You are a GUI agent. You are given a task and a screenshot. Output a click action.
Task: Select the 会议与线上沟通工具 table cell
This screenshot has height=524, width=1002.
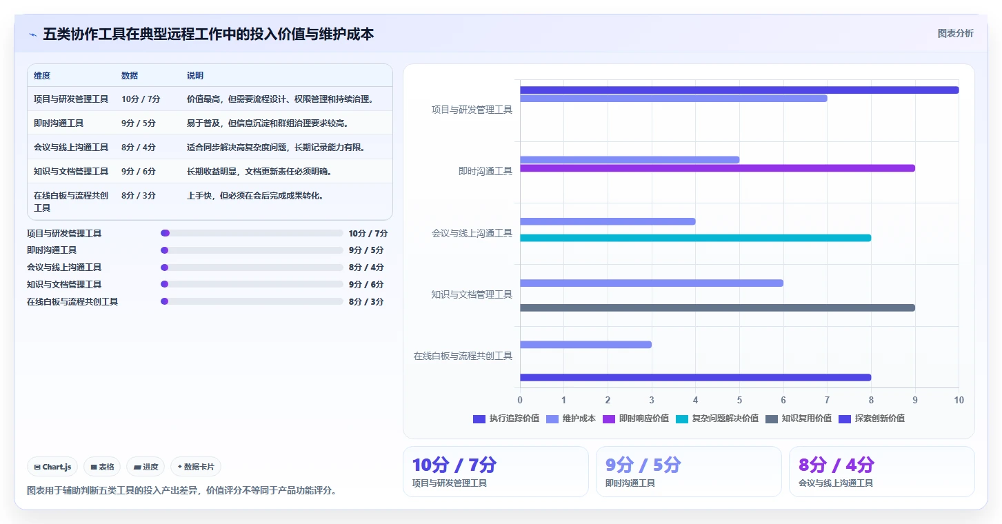tap(71, 148)
